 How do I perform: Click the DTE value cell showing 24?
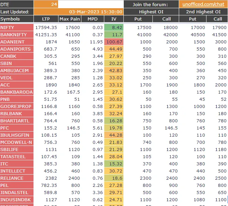46,4
